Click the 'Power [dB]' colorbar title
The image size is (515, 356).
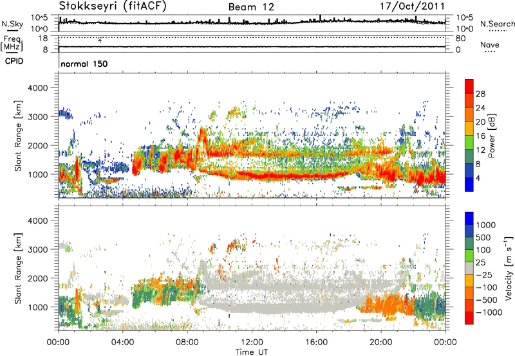point(491,136)
